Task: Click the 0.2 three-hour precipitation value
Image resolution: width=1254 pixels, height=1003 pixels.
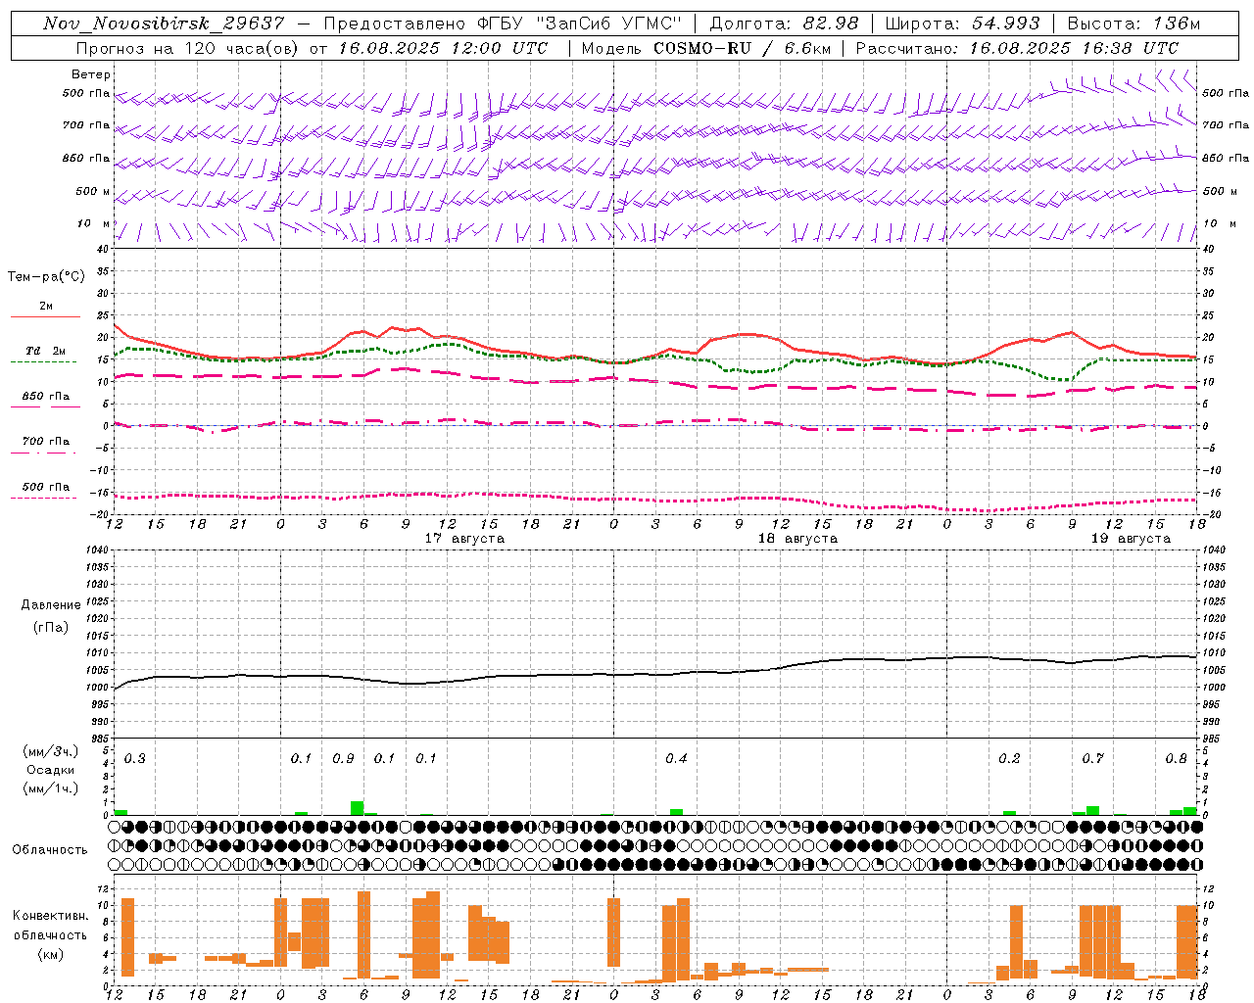Action: [1009, 758]
